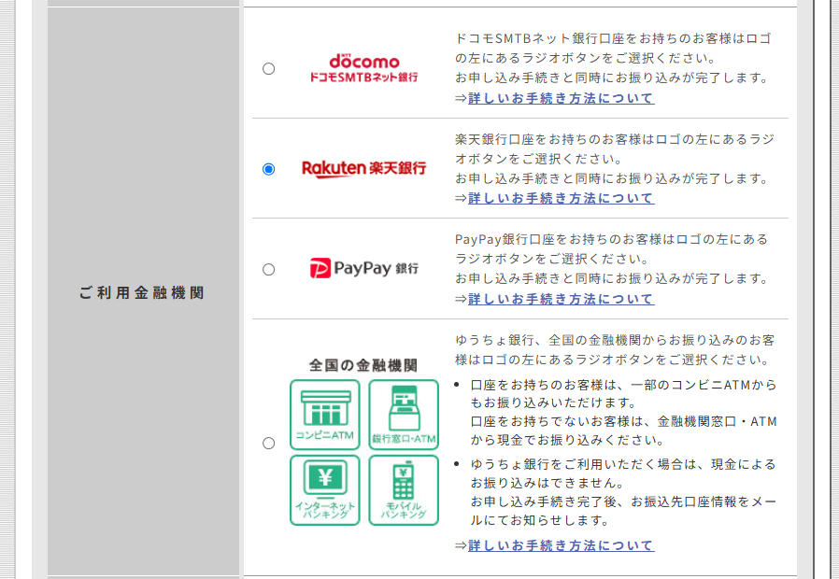Open the PayPay Bank procedure details link
This screenshot has height=579, width=839.
561,299
